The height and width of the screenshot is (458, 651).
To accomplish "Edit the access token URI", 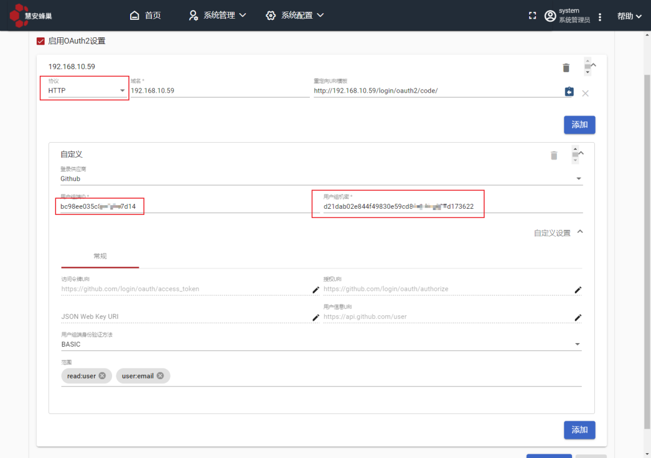I will pos(316,289).
